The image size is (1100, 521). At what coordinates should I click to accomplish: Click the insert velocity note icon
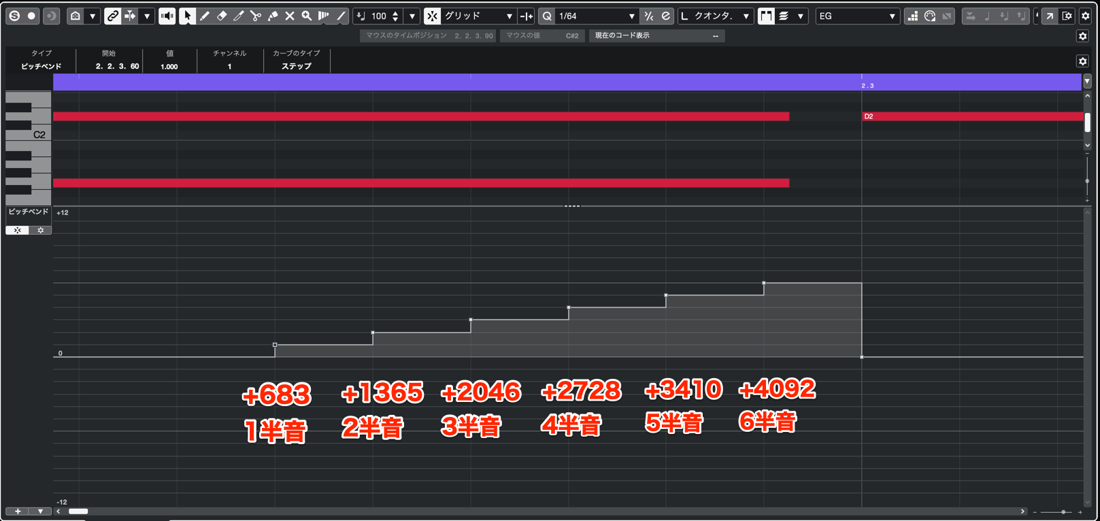point(361,16)
